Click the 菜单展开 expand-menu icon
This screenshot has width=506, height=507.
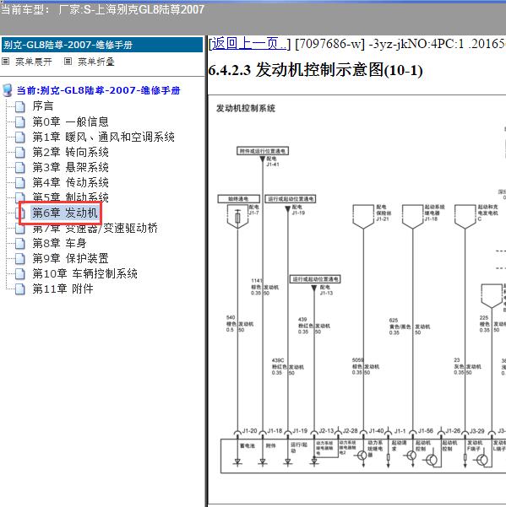[x=6, y=62]
